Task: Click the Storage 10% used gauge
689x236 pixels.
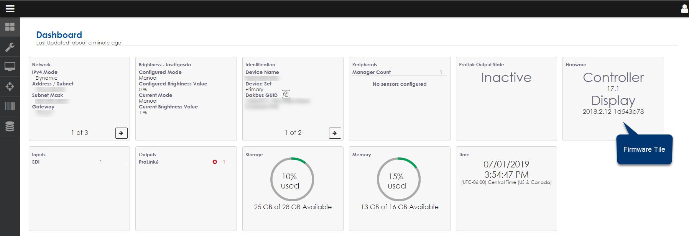Action: (292, 179)
